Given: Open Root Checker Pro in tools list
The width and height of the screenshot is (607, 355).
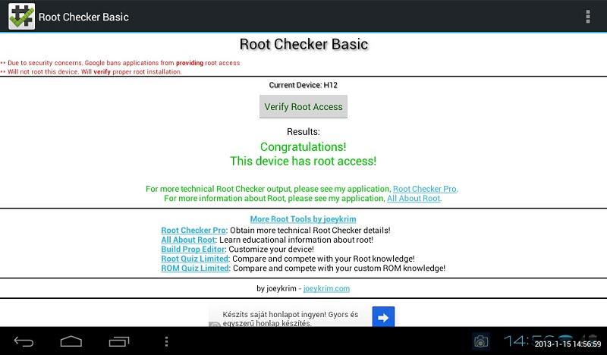Looking at the screenshot, I should 193,230.
